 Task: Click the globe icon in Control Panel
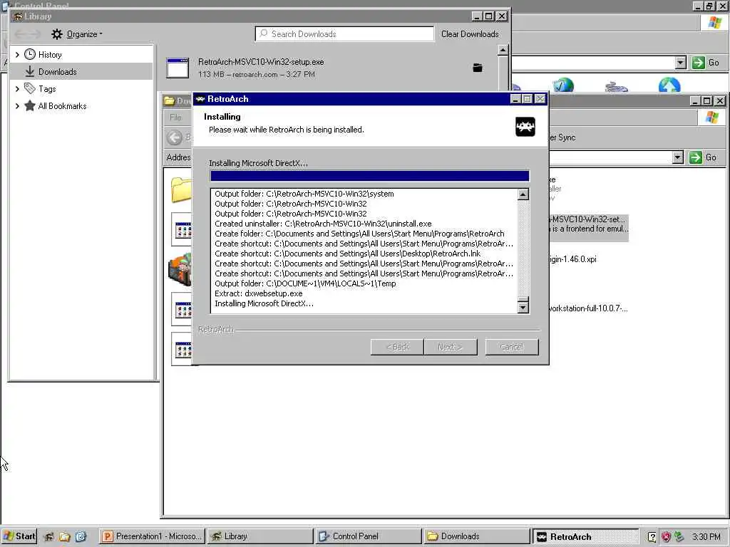click(x=563, y=85)
